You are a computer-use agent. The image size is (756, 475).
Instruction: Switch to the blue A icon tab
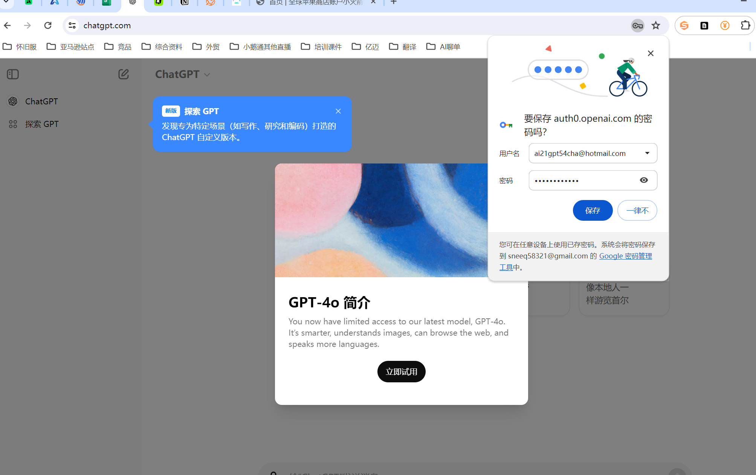55,3
